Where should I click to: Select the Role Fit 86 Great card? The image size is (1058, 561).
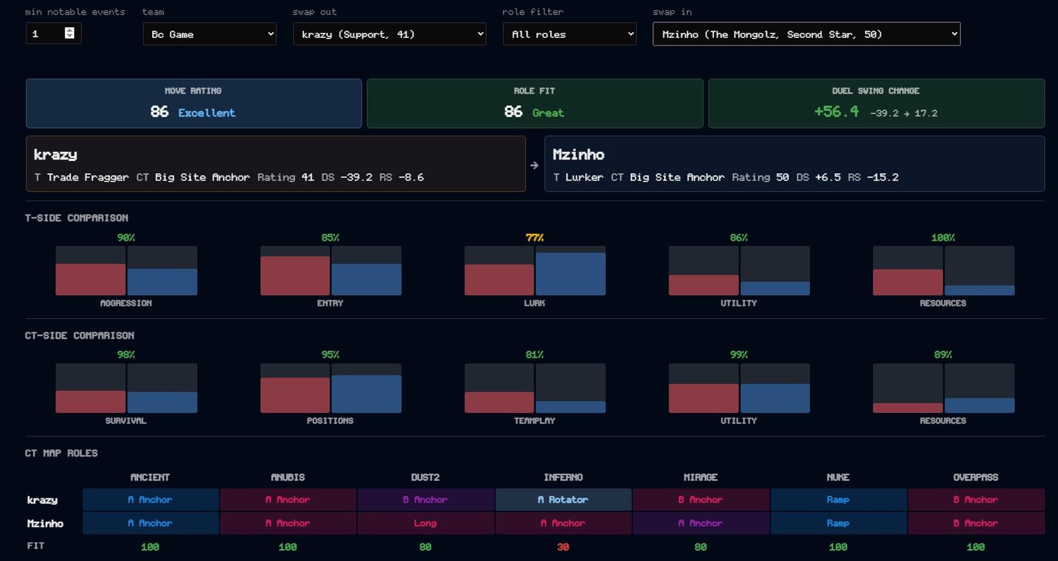(x=535, y=103)
